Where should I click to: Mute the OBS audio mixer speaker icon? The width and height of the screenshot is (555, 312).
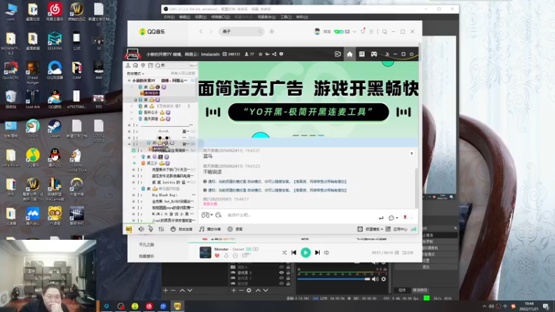coord(375,279)
